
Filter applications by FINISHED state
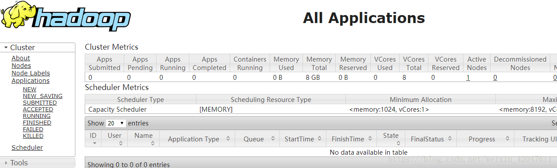37,122
